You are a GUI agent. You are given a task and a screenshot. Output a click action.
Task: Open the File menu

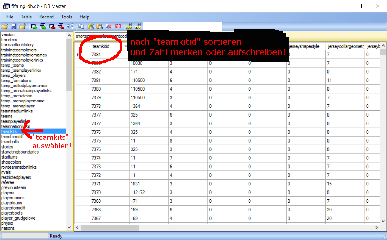[10, 17]
